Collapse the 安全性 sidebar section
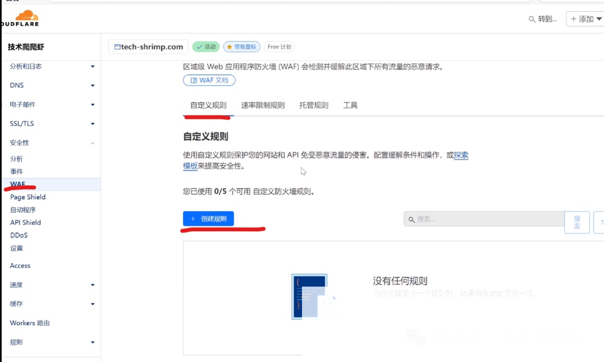The height and width of the screenshot is (362, 604). point(51,142)
